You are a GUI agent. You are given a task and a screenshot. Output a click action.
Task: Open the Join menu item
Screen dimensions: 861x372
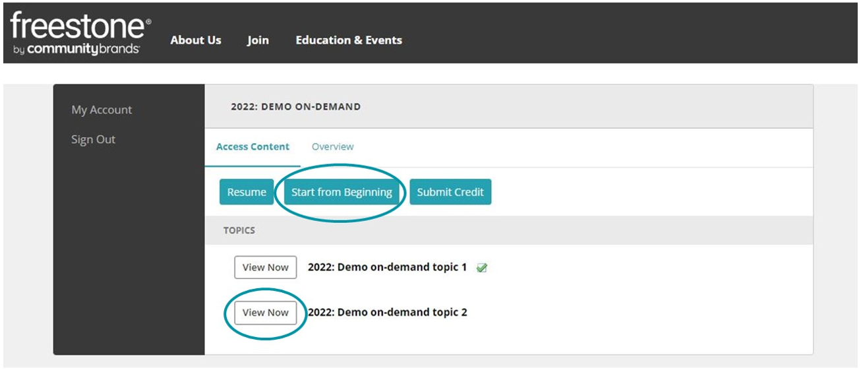(x=258, y=40)
